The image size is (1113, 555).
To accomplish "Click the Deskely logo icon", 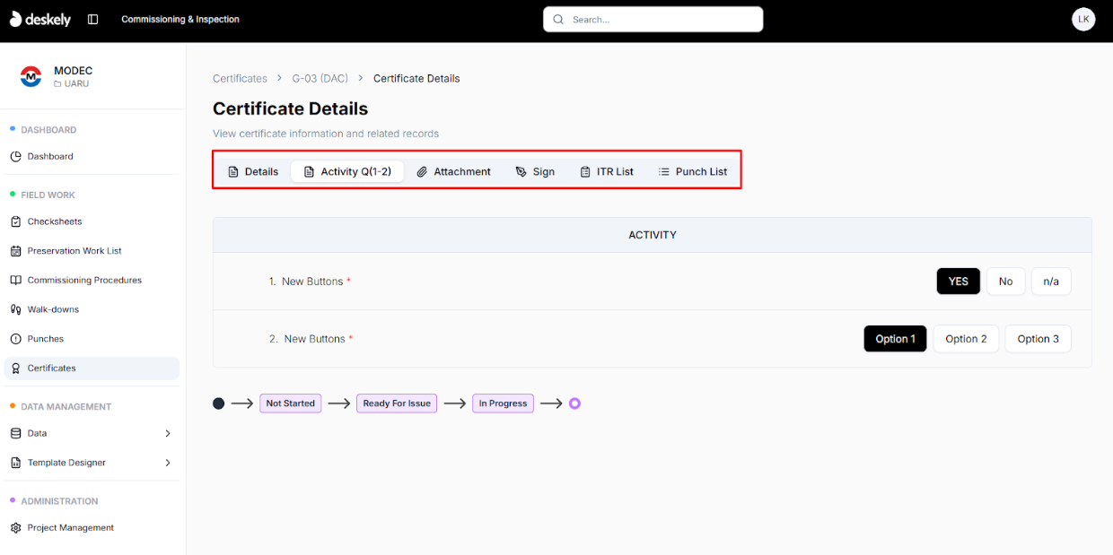I will pos(15,19).
